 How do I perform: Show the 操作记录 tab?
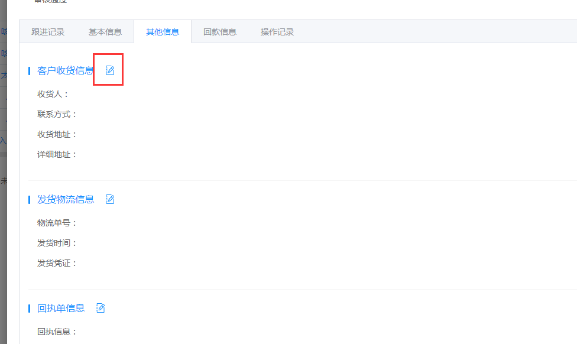click(x=277, y=32)
